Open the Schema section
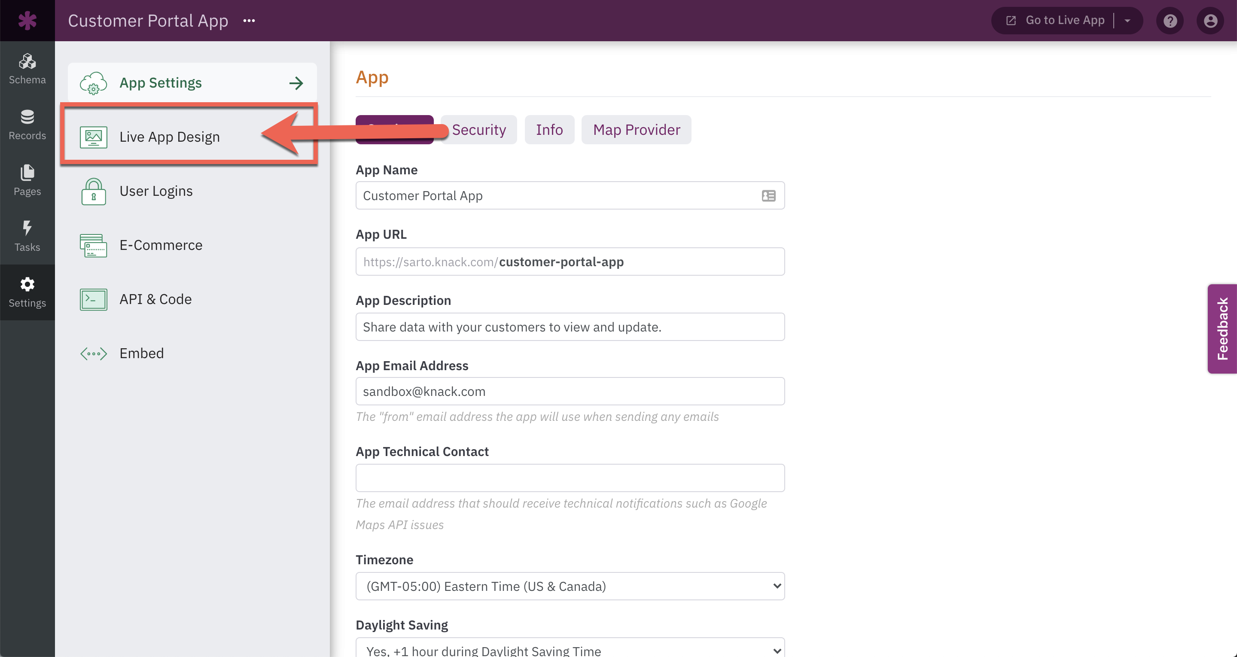This screenshot has height=657, width=1237. pos(27,69)
